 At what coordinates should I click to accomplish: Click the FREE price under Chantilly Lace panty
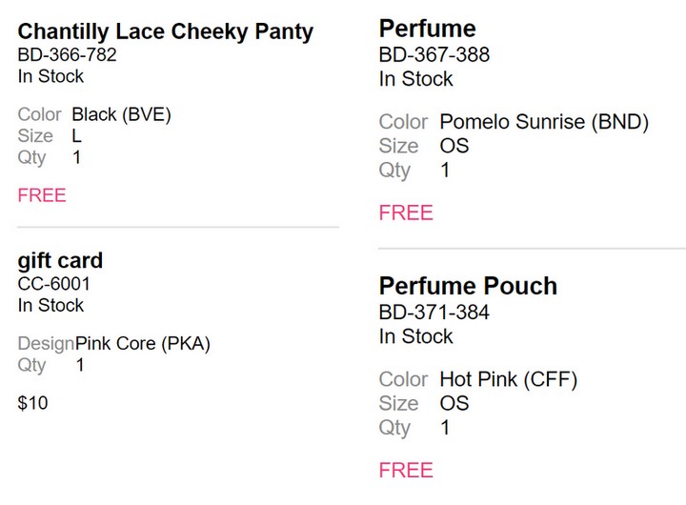pyautogui.click(x=42, y=195)
